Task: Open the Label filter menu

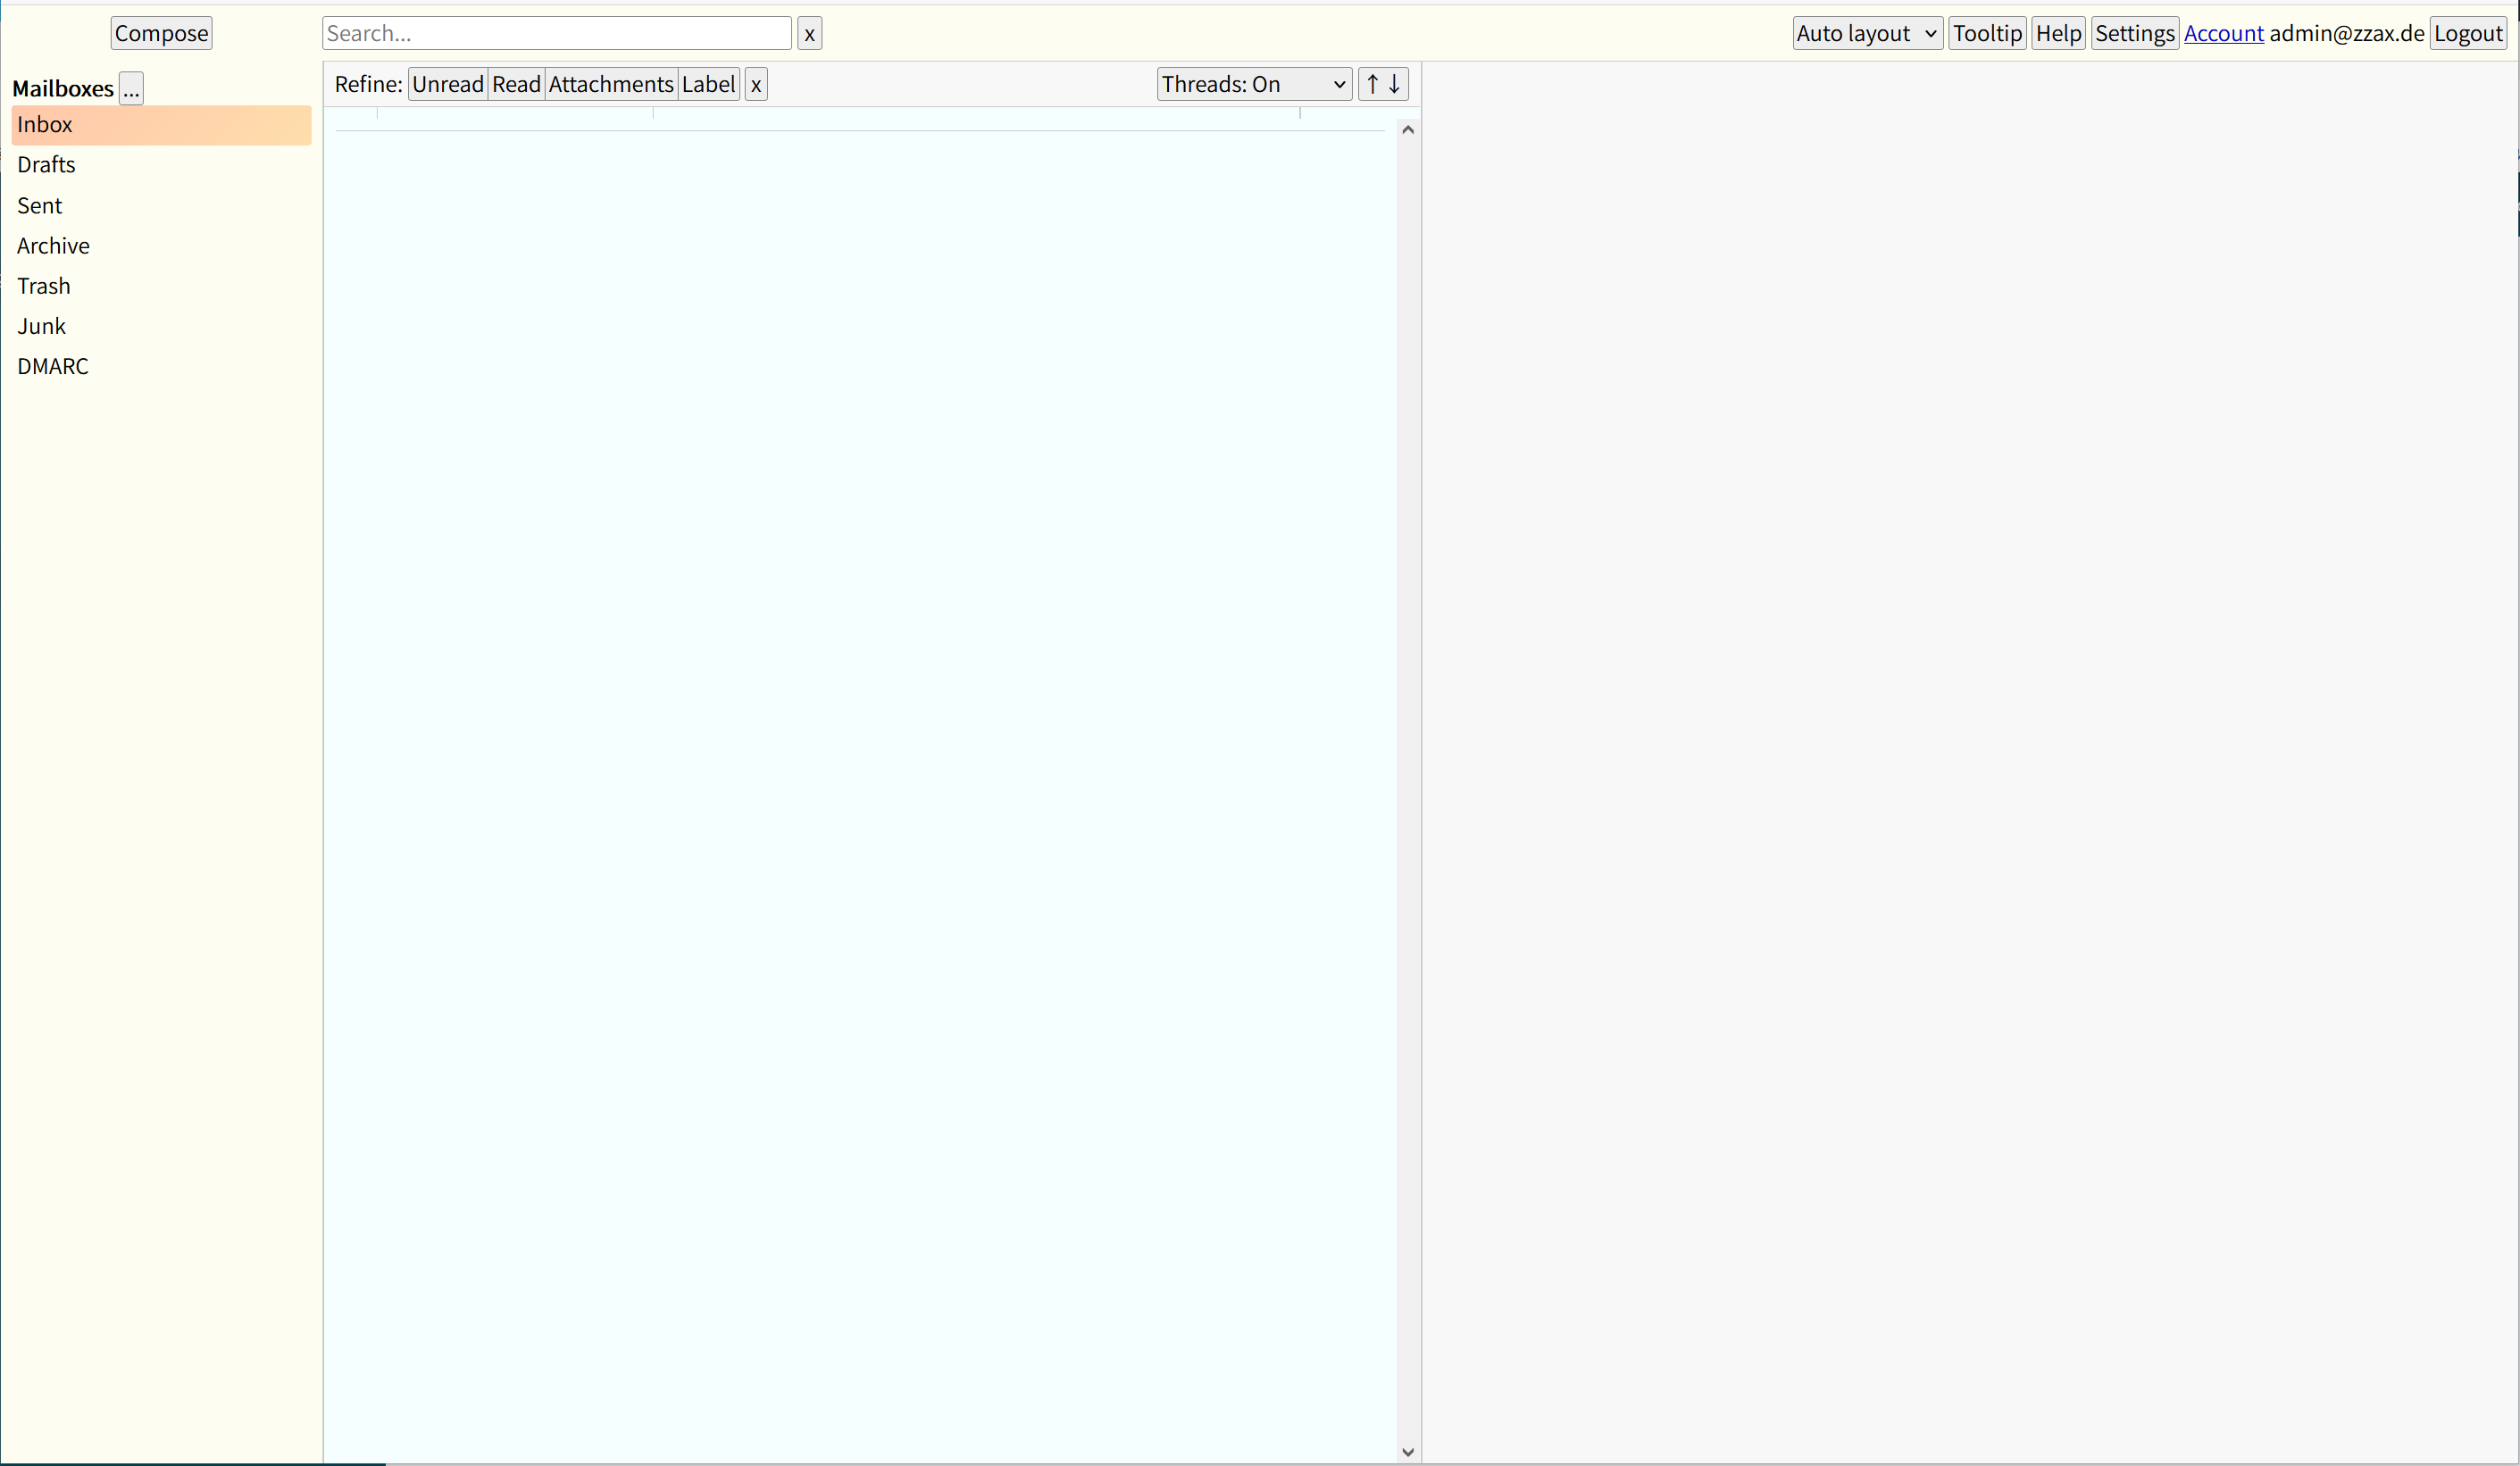Action: 708,85
